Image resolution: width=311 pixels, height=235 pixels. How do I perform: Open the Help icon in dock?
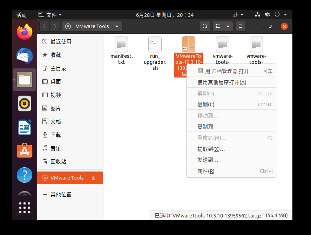point(25,175)
